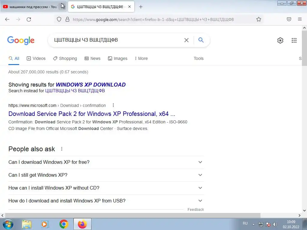Screen dimensions: 307x230
Task: Click the address bar URL
Action: [153, 19]
